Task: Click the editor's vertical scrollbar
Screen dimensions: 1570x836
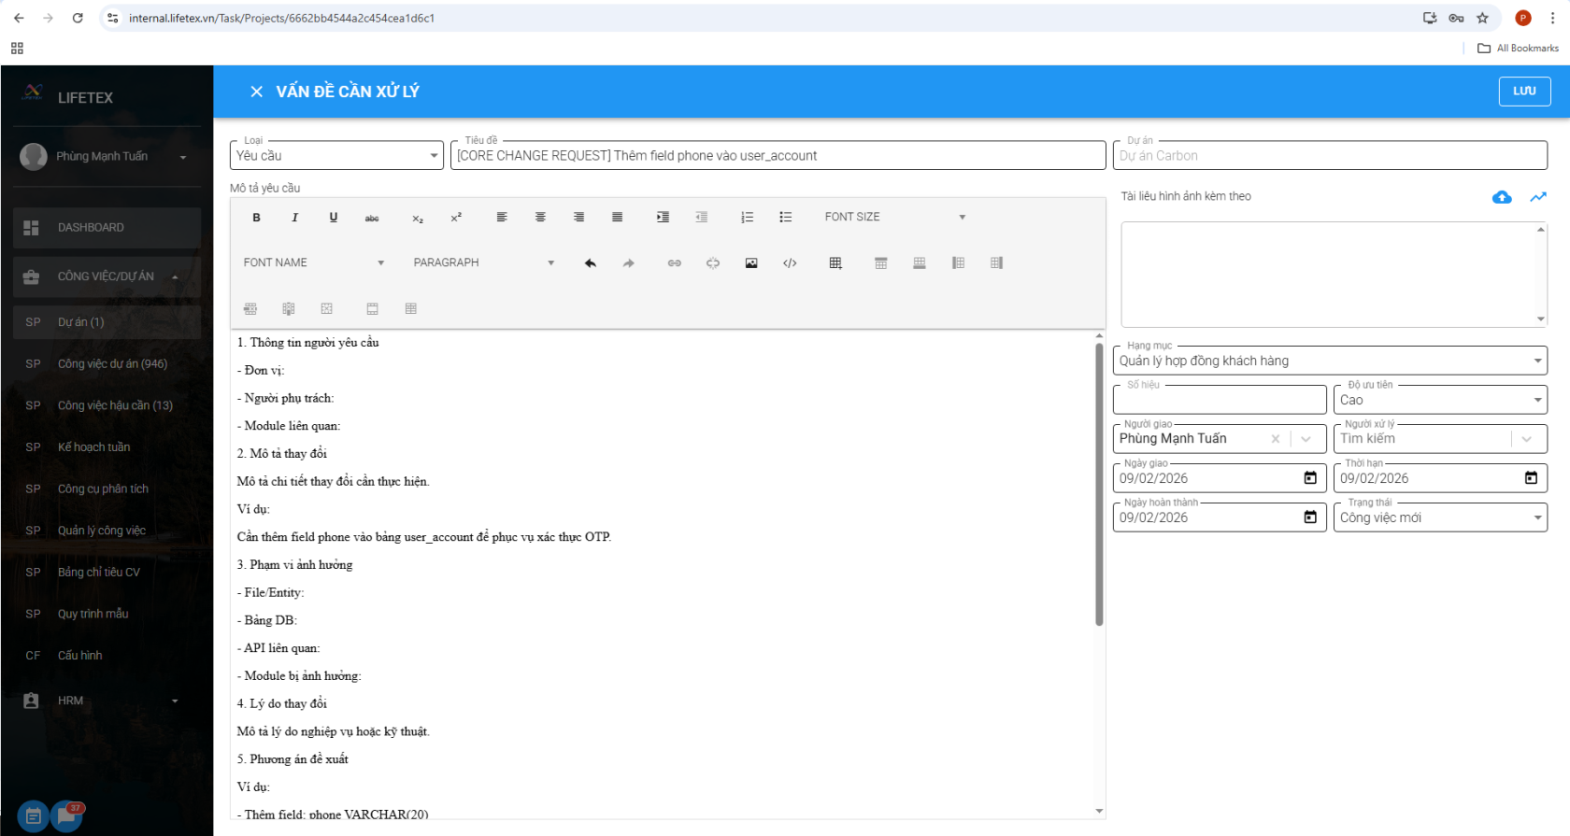Action: 1099,486
